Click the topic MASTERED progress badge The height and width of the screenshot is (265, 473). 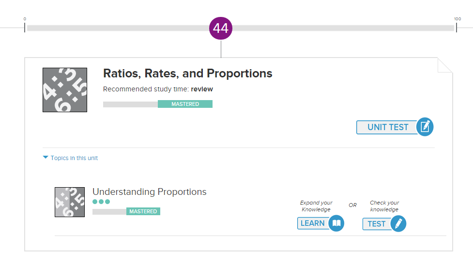pyautogui.click(x=143, y=211)
